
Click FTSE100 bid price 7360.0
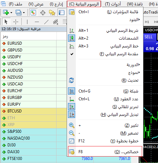87,159
